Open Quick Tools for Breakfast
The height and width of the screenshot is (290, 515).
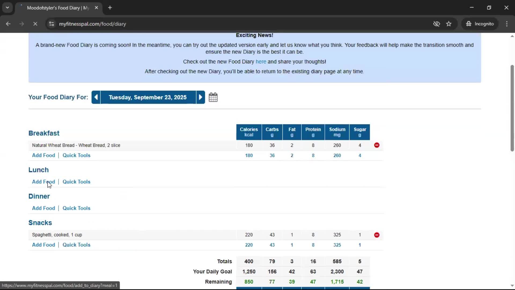(76, 155)
